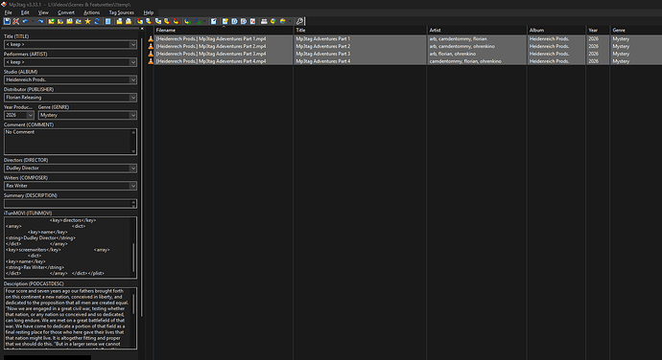Expand the Distributor (PUBLISHER) dropdown
Image resolution: width=662 pixels, height=360 pixels.
133,98
